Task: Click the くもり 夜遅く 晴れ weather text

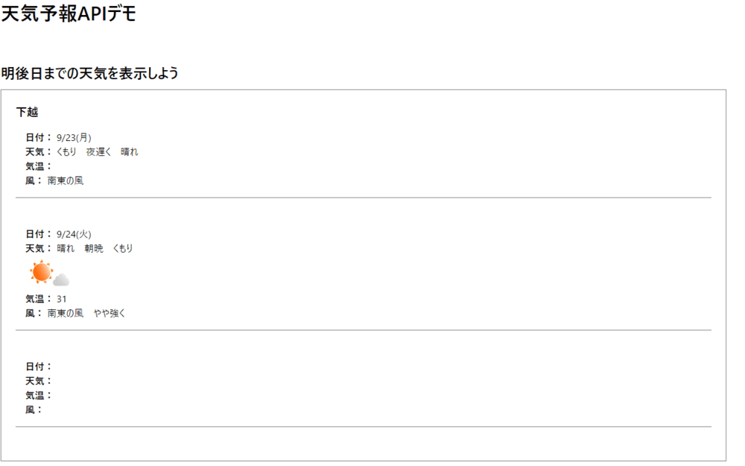Action: point(98,151)
